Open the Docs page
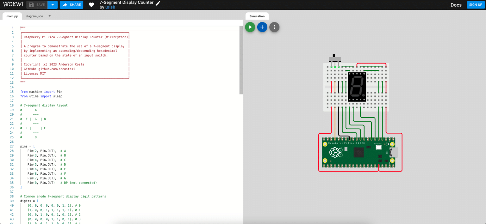The image size is (486, 224). coord(456,5)
